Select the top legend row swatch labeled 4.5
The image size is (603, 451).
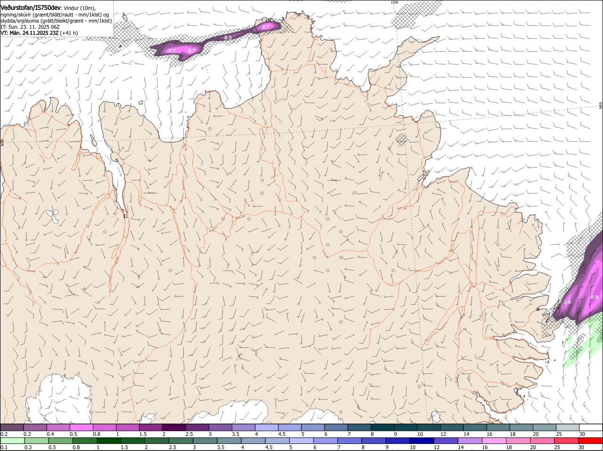click(290, 427)
